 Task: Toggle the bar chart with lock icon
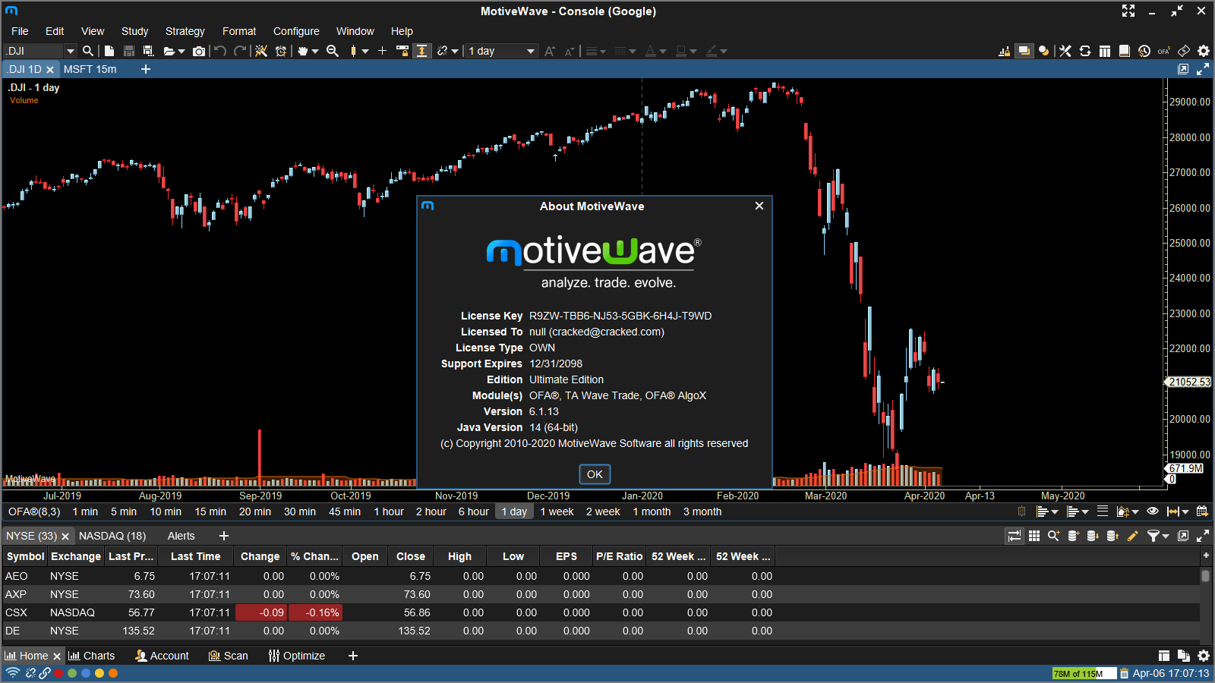click(x=1005, y=51)
